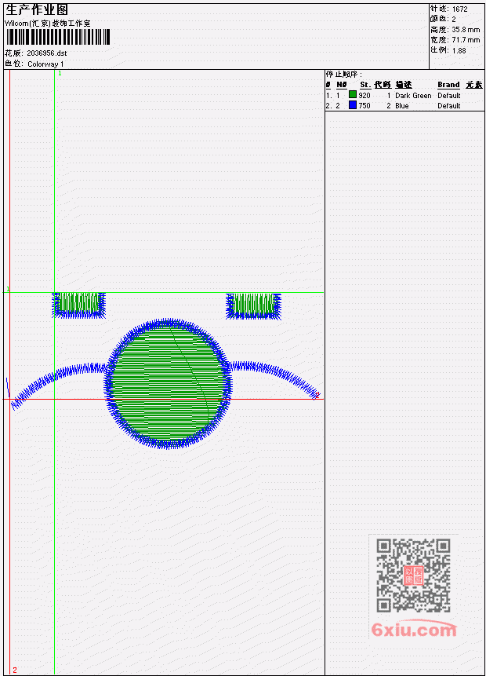Click the '生产作业图' title
The width and height of the screenshot is (486, 676).
pos(37,9)
